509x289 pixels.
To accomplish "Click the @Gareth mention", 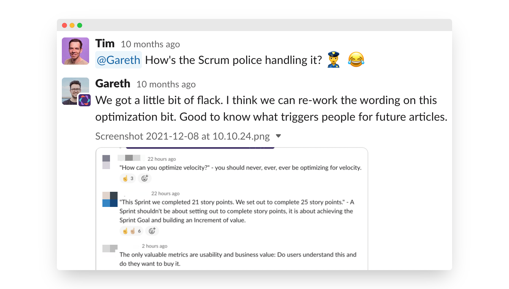I will pyautogui.click(x=118, y=60).
